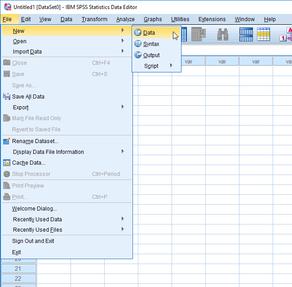Screen dimensions: 292x287
Task: Choose New from the File menu
Action: 66,31
